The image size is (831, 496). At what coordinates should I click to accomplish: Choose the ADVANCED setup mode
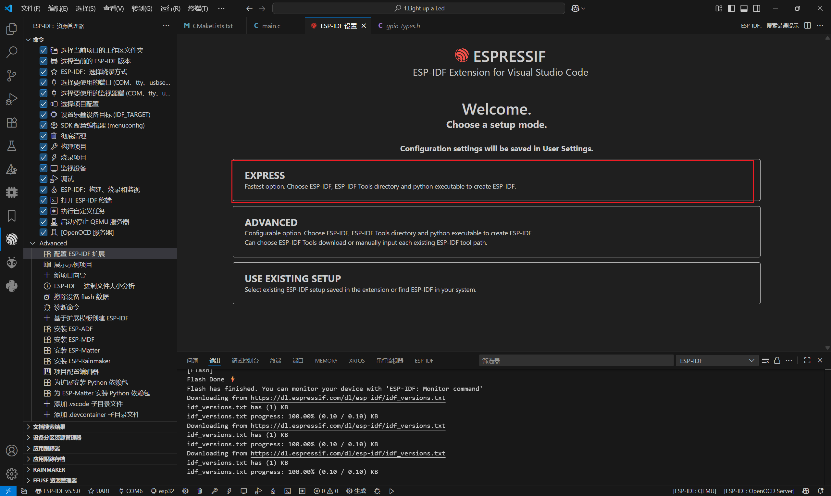coord(496,232)
